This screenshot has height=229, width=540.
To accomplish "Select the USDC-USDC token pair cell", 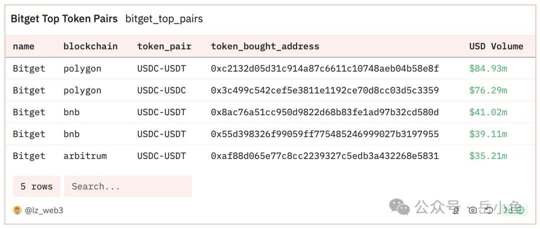I will click(x=161, y=90).
